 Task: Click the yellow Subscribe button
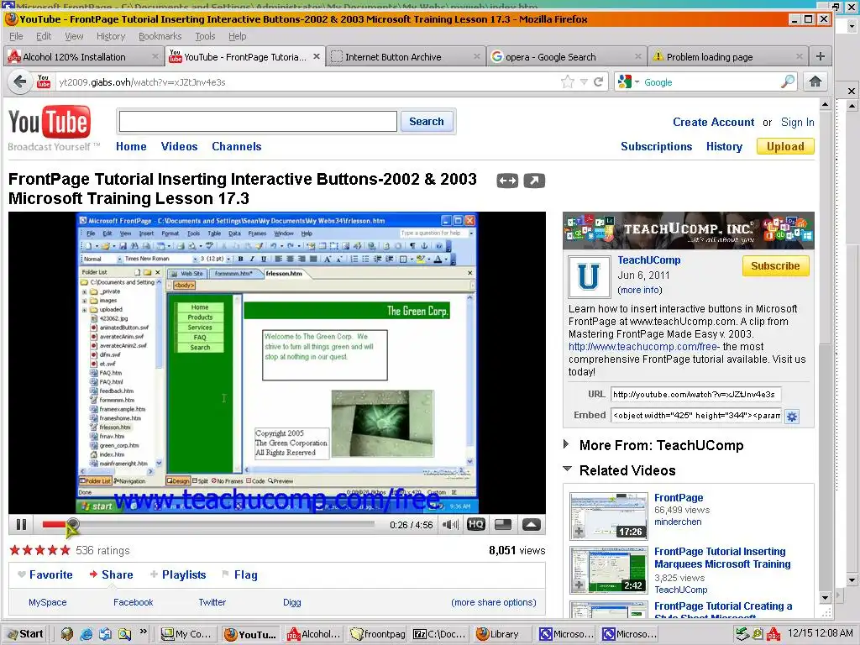(x=775, y=266)
